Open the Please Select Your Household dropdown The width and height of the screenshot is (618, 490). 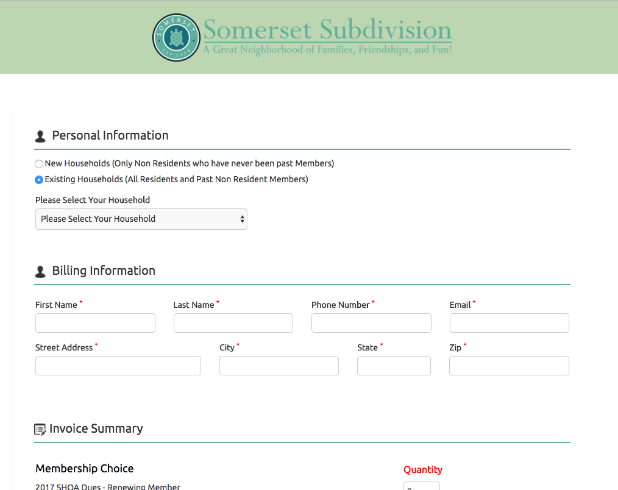141,219
